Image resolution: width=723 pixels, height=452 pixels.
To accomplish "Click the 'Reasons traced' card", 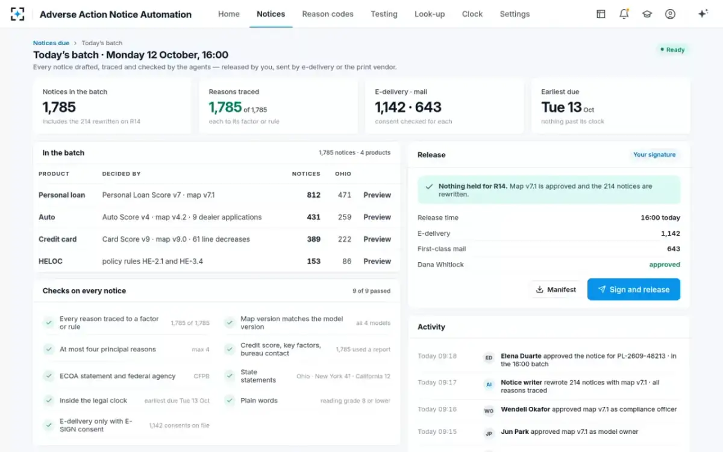I will [x=278, y=106].
